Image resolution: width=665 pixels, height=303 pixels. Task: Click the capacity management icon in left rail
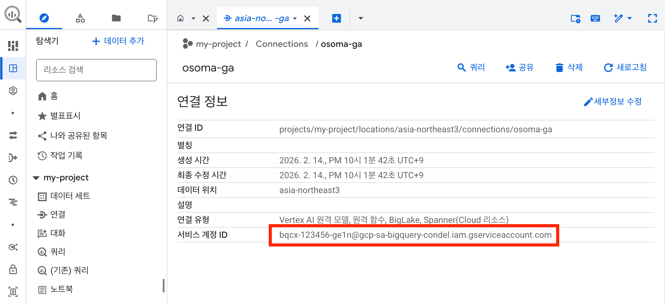(x=12, y=202)
